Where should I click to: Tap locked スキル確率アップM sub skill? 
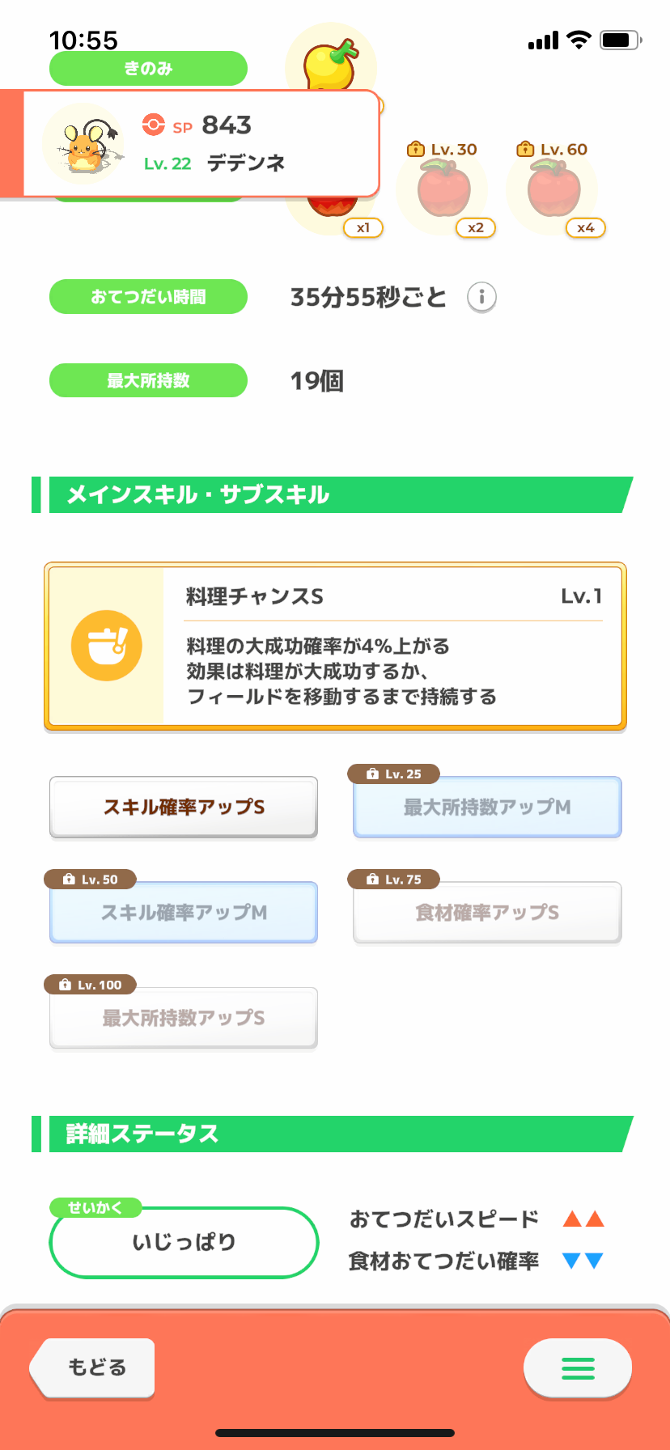click(184, 912)
